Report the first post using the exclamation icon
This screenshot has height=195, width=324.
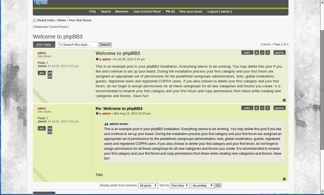point(262,52)
